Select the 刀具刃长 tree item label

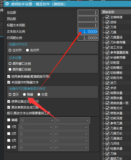116,133
